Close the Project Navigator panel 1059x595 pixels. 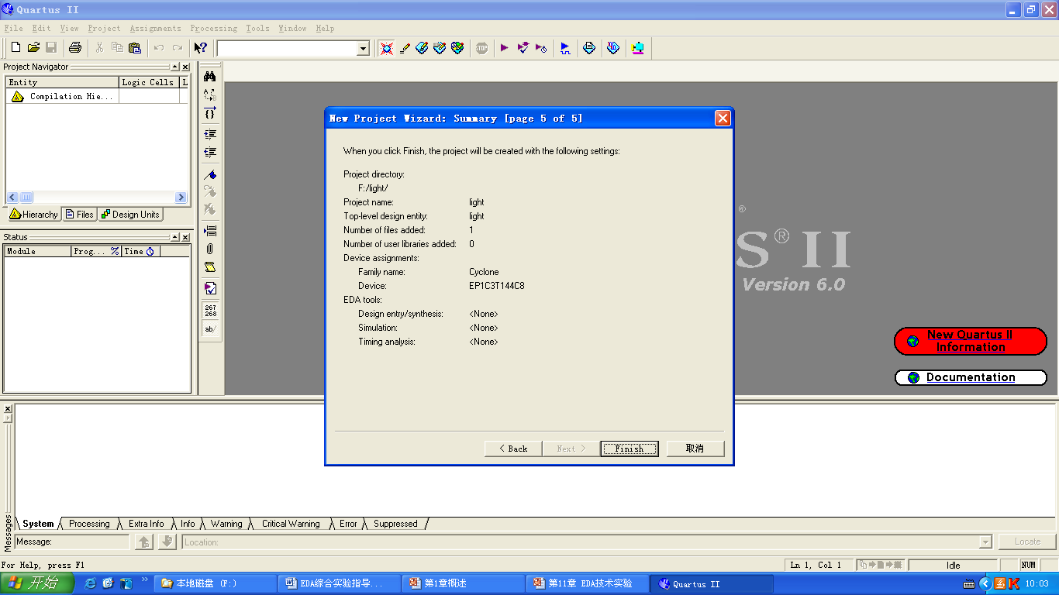pos(185,67)
